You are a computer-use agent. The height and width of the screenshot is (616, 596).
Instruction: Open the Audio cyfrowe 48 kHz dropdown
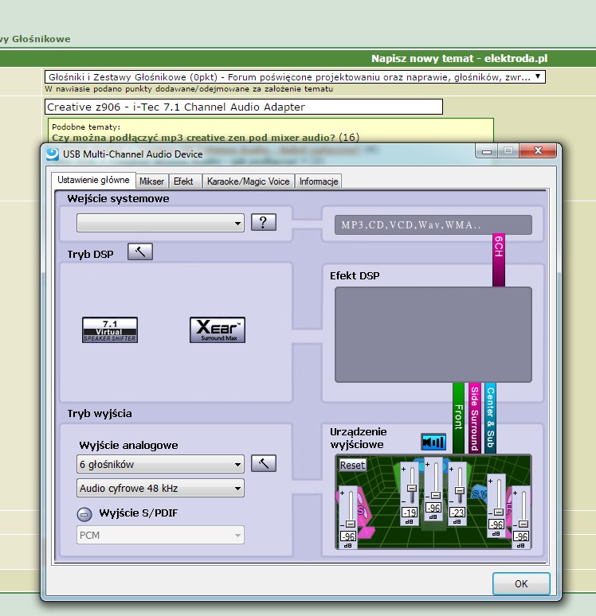[x=160, y=488]
